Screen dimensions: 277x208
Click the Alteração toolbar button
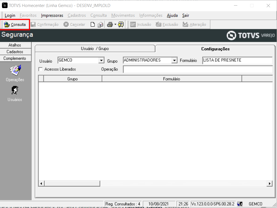tap(194, 25)
